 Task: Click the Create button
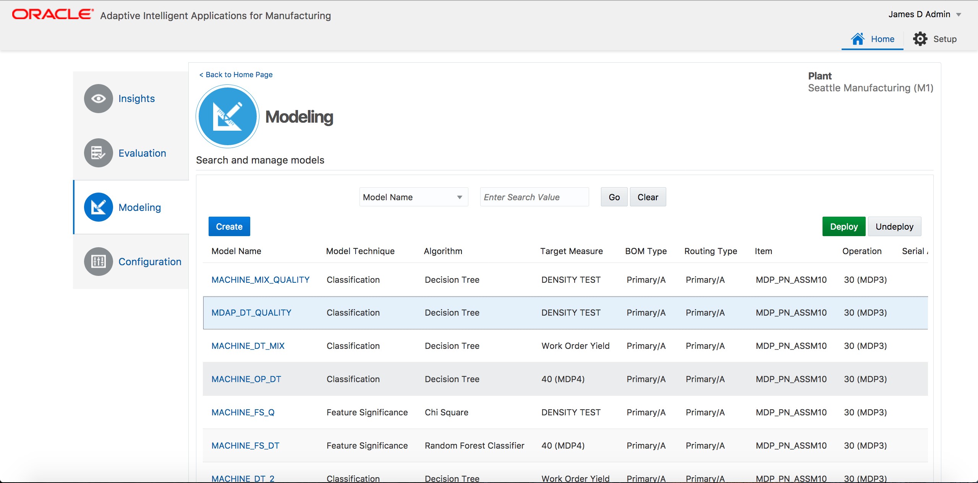229,226
